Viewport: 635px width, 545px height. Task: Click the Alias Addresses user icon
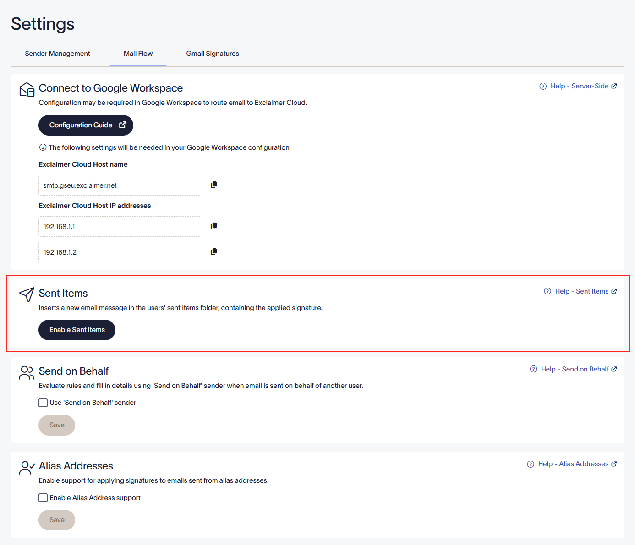[x=27, y=468]
